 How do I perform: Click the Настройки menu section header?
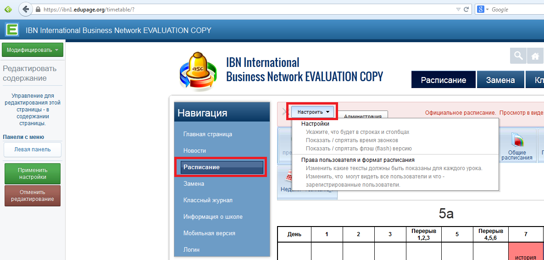315,124
